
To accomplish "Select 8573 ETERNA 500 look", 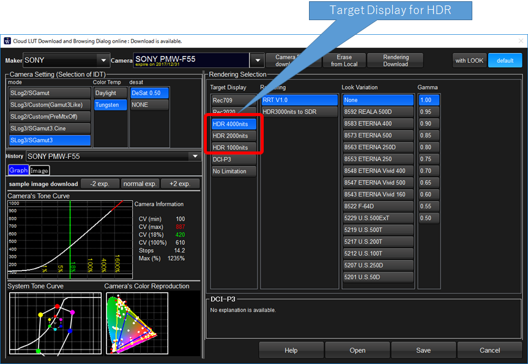I will point(378,135).
